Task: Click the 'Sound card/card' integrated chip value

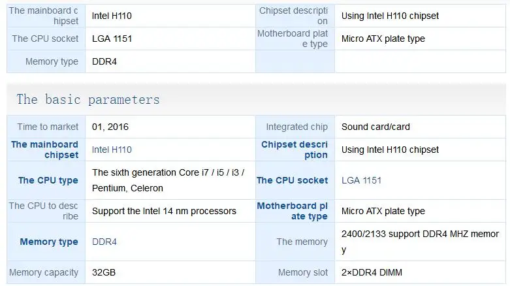Action: (x=375, y=127)
